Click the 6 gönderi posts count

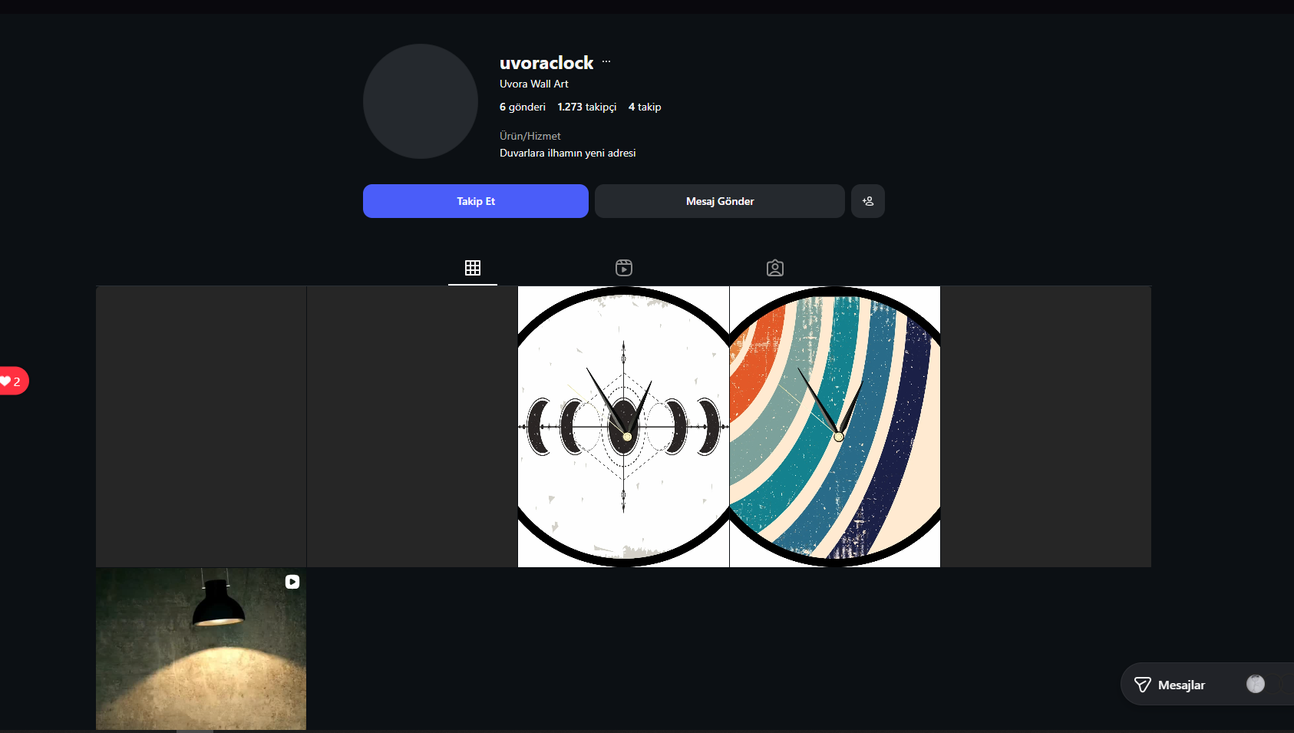click(523, 107)
